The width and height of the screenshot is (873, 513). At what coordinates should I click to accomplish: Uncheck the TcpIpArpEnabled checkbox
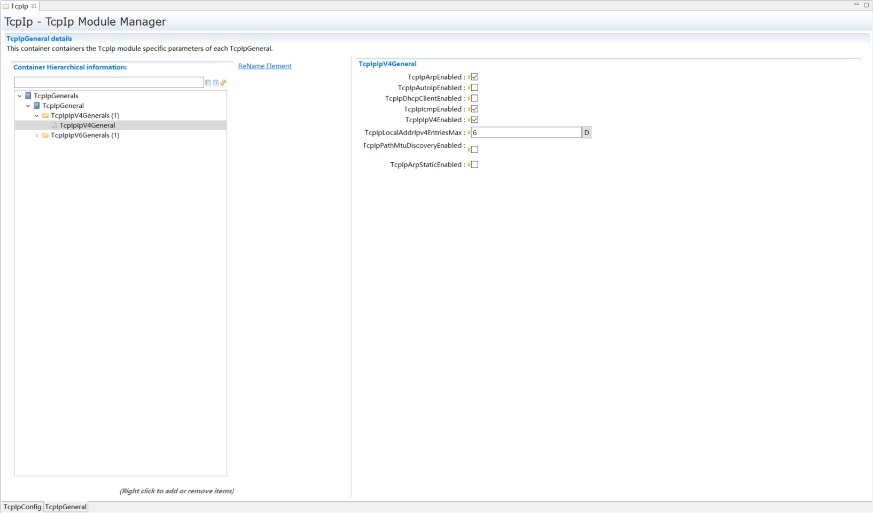(x=474, y=77)
